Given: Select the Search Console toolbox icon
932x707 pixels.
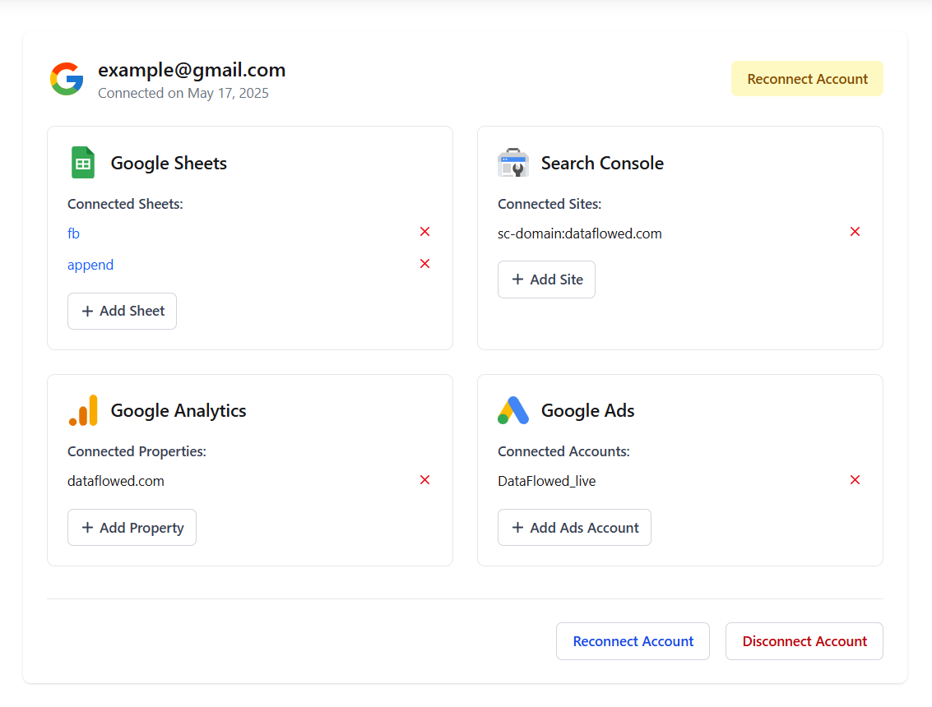Looking at the screenshot, I should pyautogui.click(x=513, y=162).
